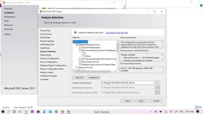Viewport: 203px width, 114px height.
Task: Check the Python feature checkbox
Action: point(83,56)
